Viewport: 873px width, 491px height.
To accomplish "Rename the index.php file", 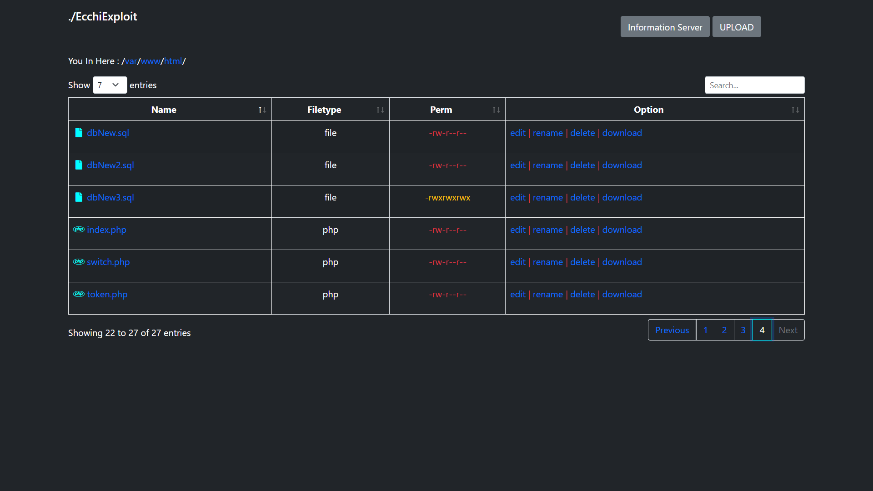I will click(547, 230).
